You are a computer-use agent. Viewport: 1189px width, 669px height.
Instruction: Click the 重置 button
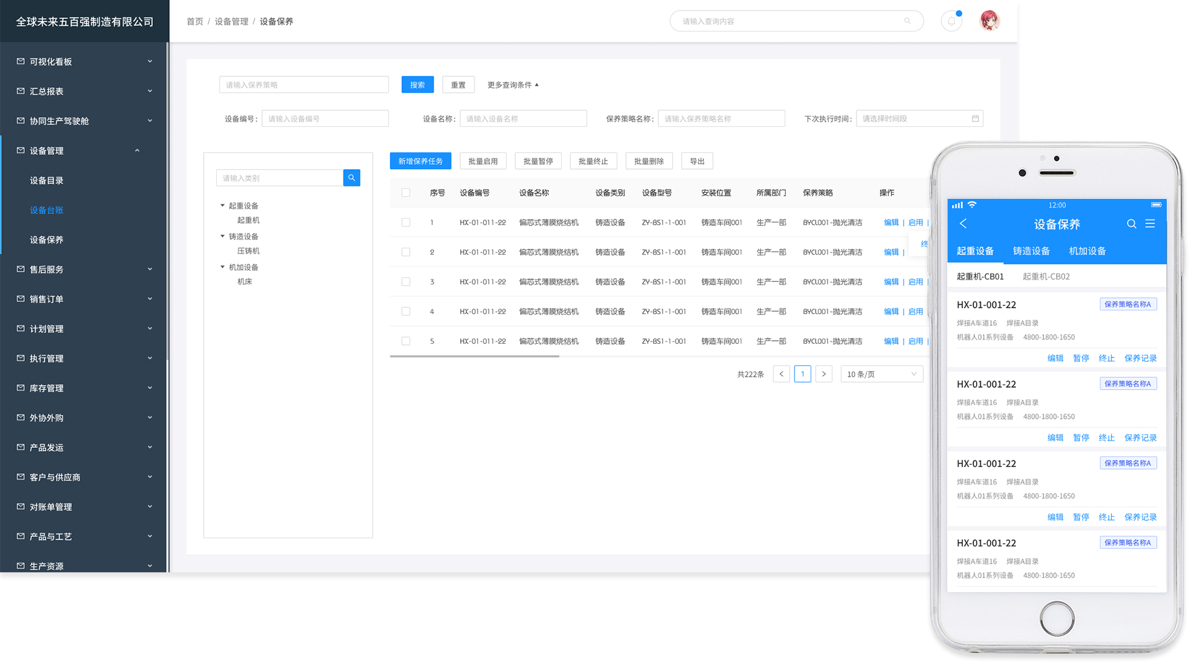[458, 85]
